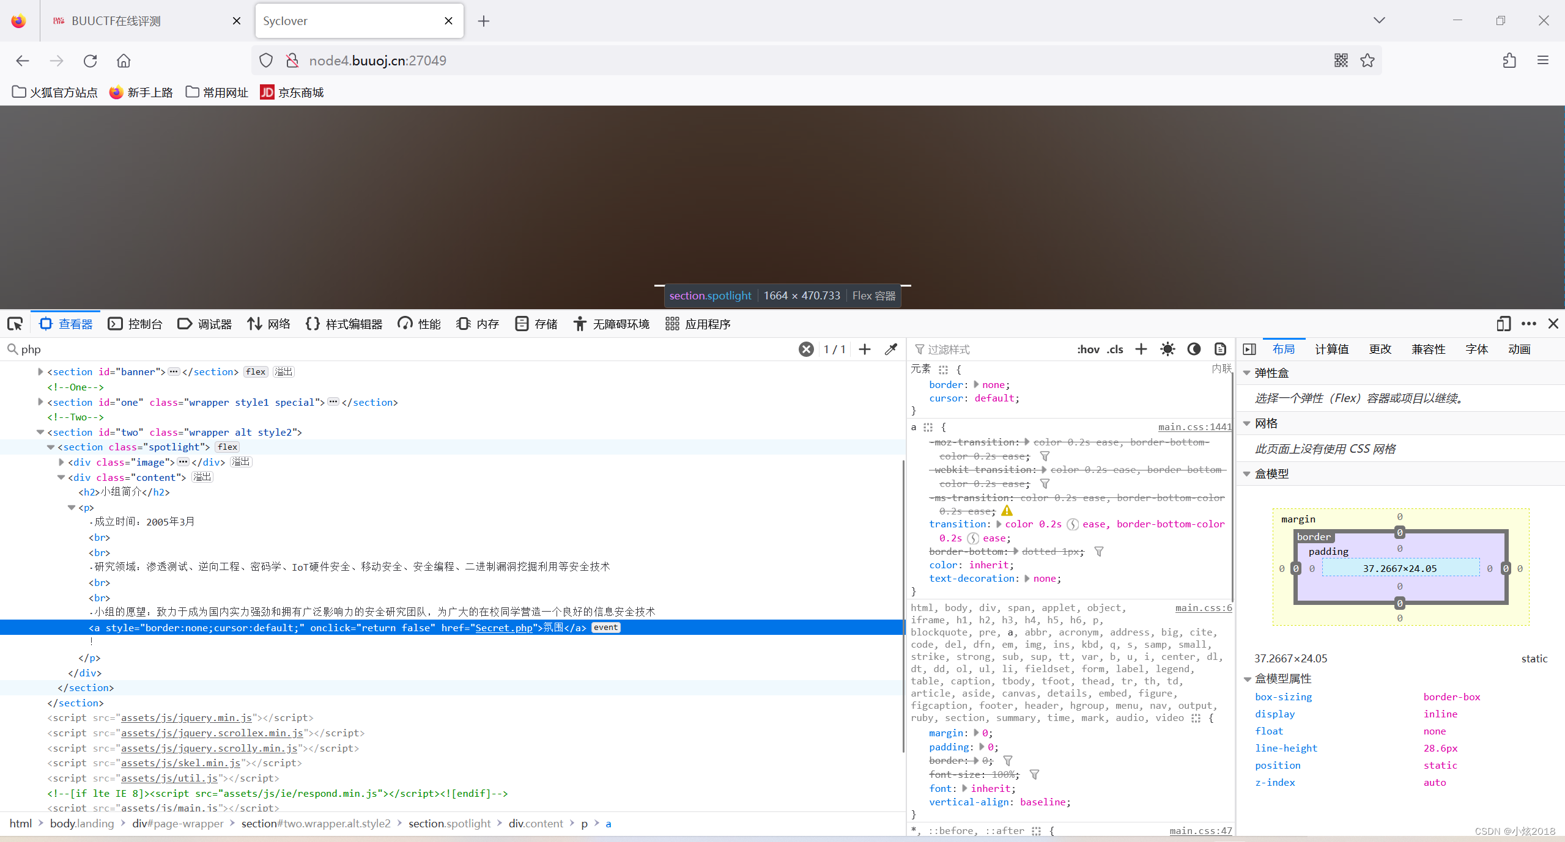
Task: Toggle flex badge on banner section
Action: click(256, 372)
